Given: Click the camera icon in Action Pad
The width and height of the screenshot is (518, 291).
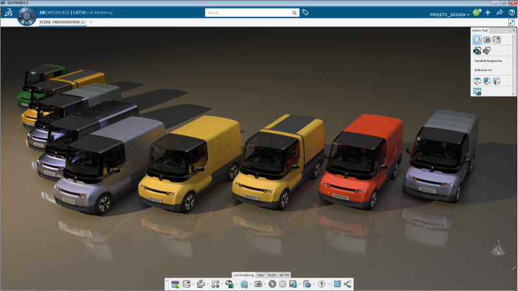Looking at the screenshot, I should point(487,40).
